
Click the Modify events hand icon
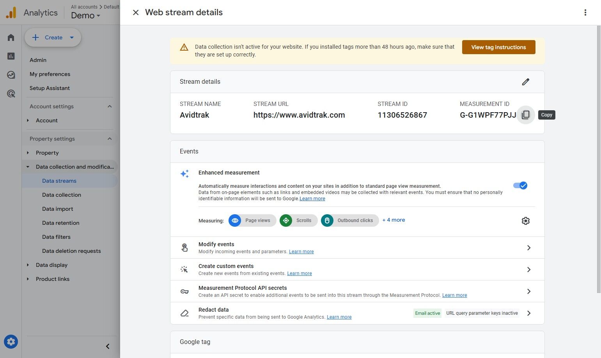click(184, 247)
